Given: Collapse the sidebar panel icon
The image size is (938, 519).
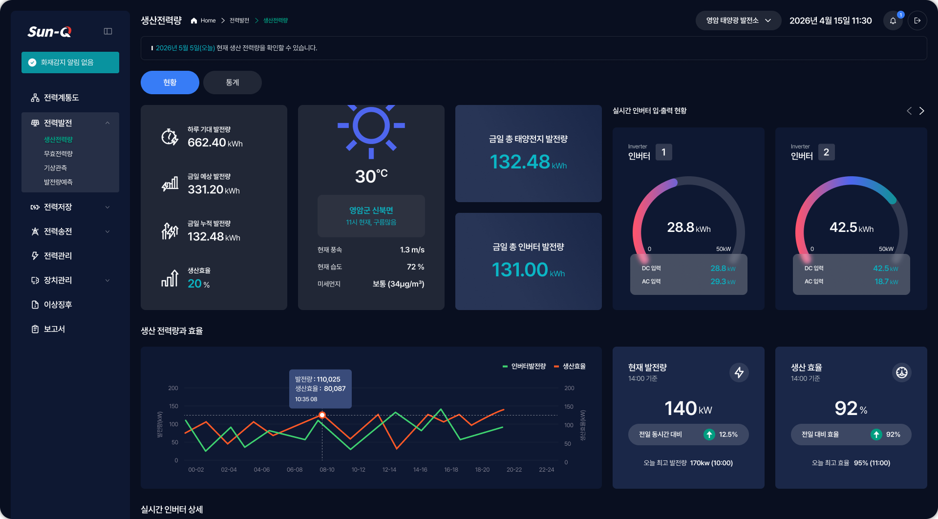Looking at the screenshot, I should coord(108,31).
